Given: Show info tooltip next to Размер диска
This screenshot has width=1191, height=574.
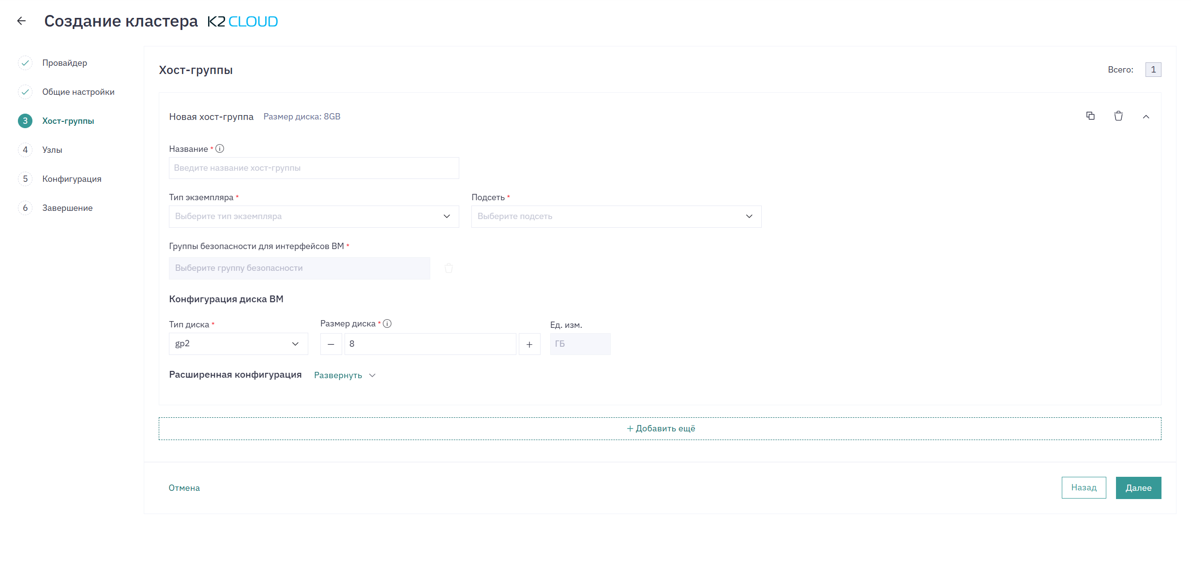Looking at the screenshot, I should click(x=387, y=324).
